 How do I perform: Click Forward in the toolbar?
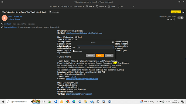[78, 6]
